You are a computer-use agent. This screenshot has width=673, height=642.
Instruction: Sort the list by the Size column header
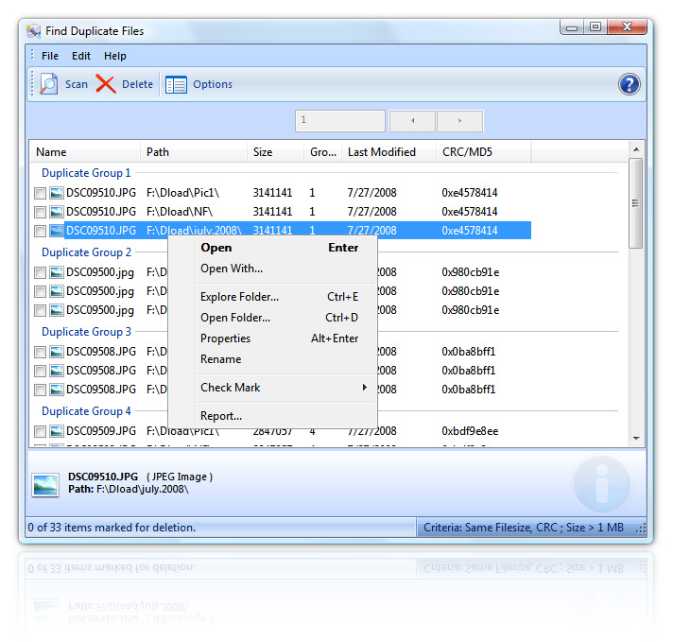point(263,152)
